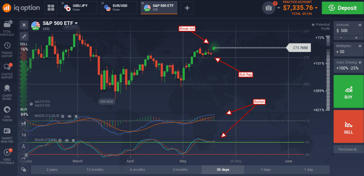Close the chart with the X button

coord(24,25)
